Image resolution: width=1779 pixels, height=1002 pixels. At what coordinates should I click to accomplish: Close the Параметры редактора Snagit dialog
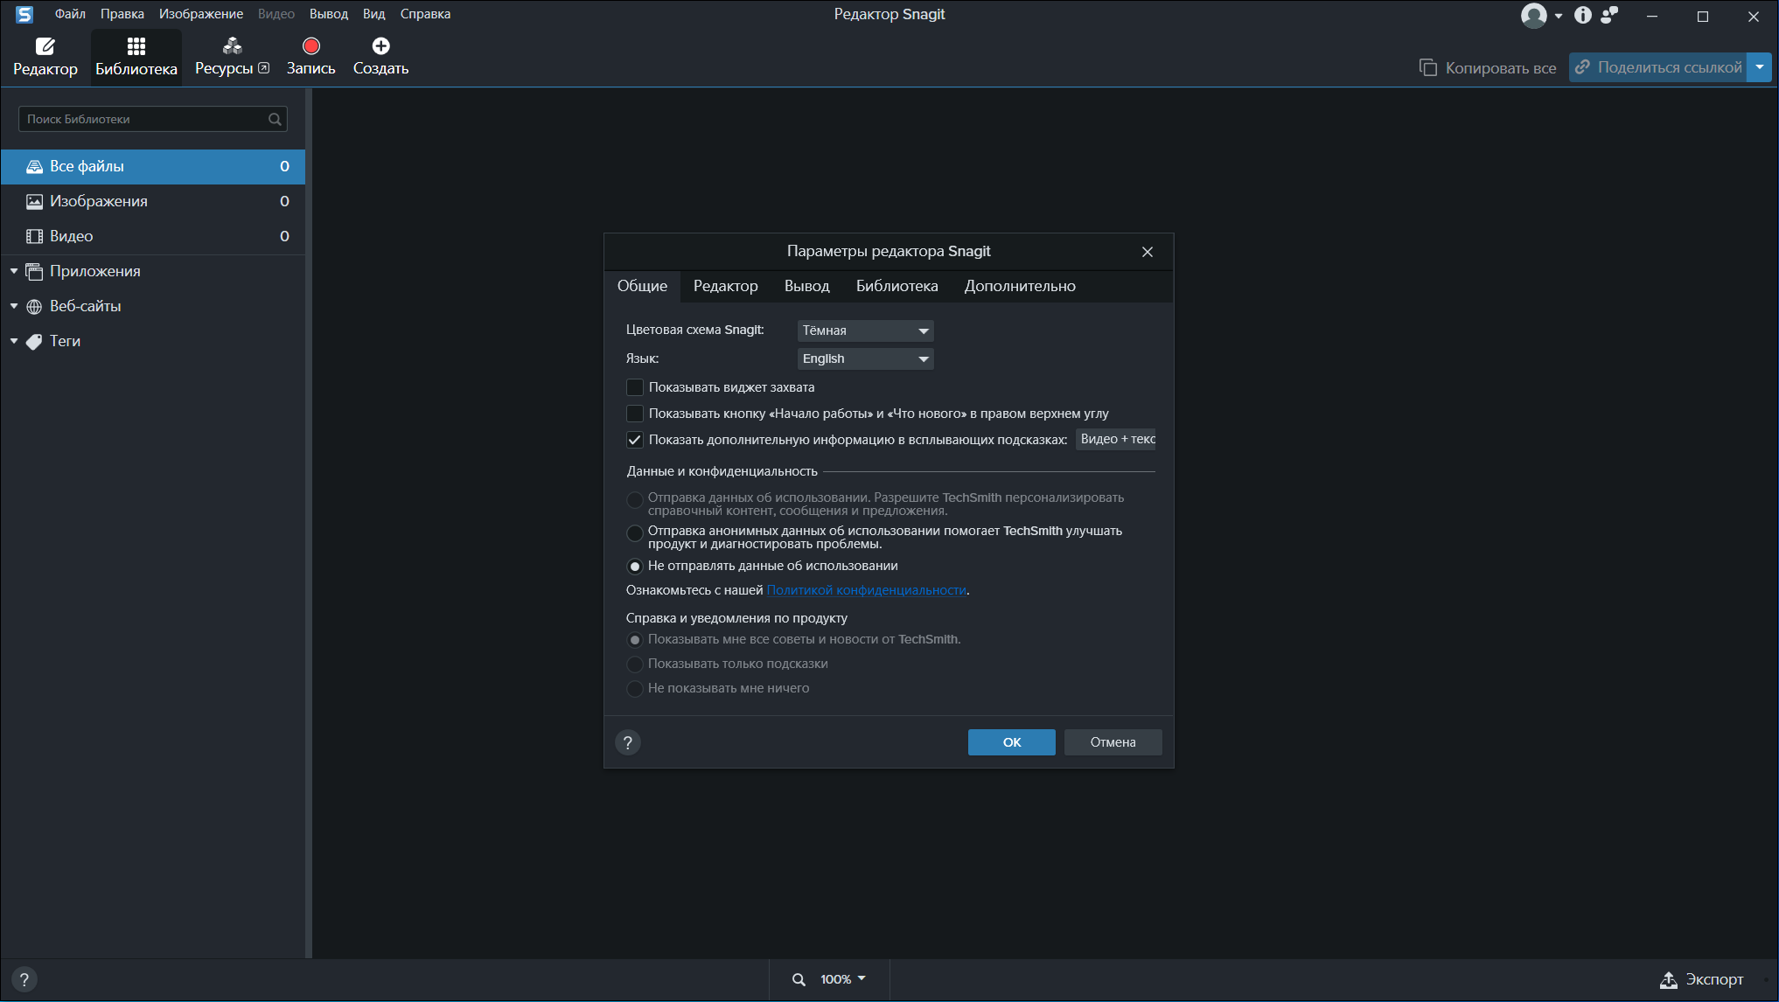1148,252
